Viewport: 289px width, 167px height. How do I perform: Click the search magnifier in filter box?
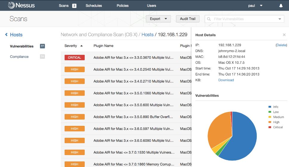209,19
